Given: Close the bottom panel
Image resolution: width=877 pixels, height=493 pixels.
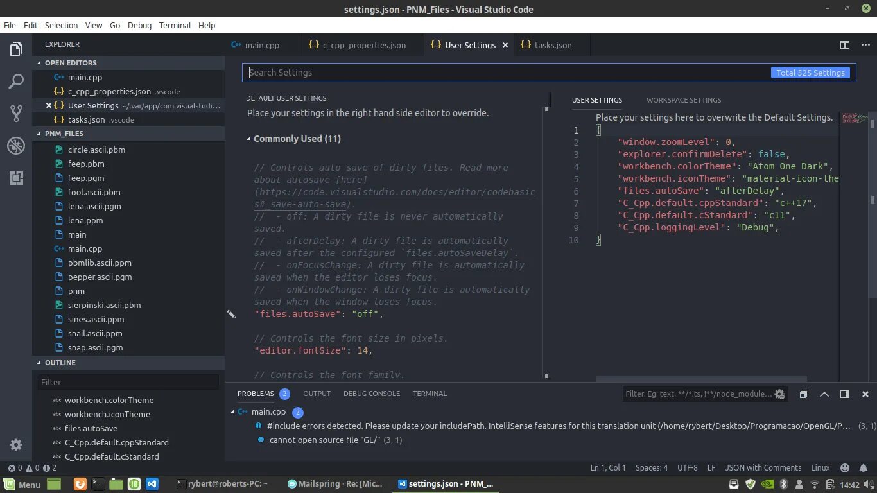Looking at the screenshot, I should (865, 394).
